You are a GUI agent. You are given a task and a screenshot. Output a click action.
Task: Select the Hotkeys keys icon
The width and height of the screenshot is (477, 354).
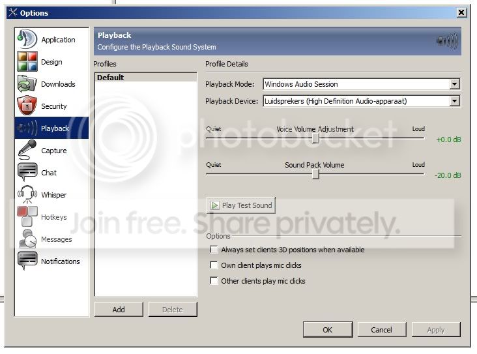tap(27, 216)
